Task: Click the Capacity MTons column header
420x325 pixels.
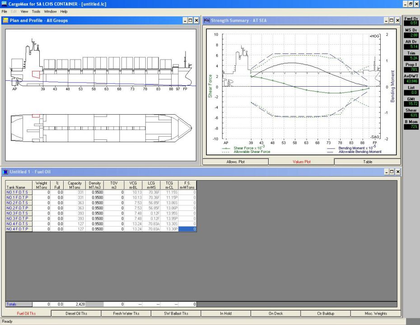Action: coord(75,185)
